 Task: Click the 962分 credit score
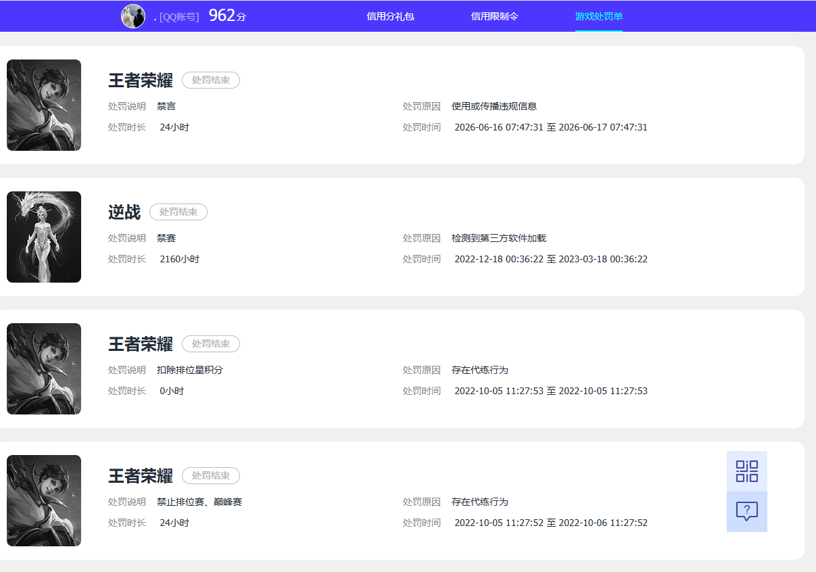click(x=227, y=16)
